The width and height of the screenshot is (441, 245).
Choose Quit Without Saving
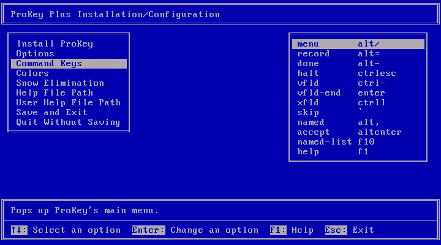(69, 123)
